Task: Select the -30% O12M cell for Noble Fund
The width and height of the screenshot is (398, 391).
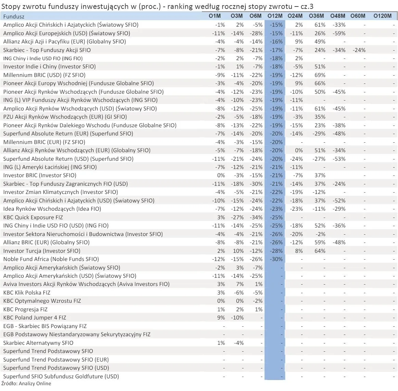Action: [x=276, y=259]
